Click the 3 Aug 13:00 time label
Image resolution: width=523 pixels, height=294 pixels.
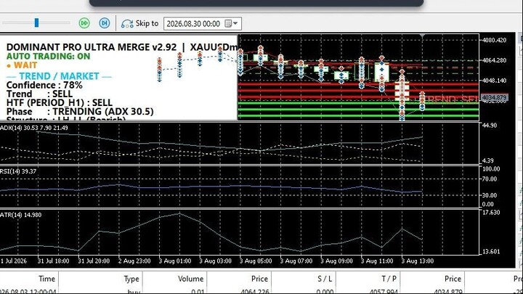tap(417, 261)
